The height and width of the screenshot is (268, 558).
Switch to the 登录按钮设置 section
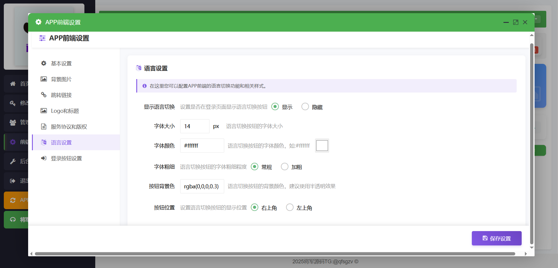click(x=66, y=158)
